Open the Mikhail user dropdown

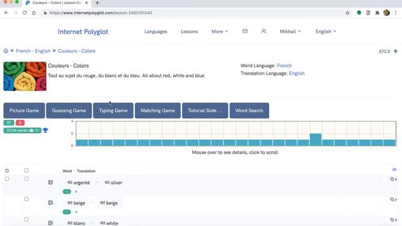(290, 31)
